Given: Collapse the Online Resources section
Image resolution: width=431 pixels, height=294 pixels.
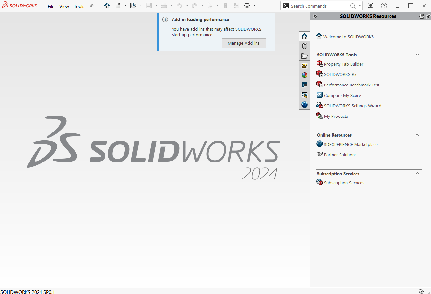Looking at the screenshot, I should click(x=417, y=135).
